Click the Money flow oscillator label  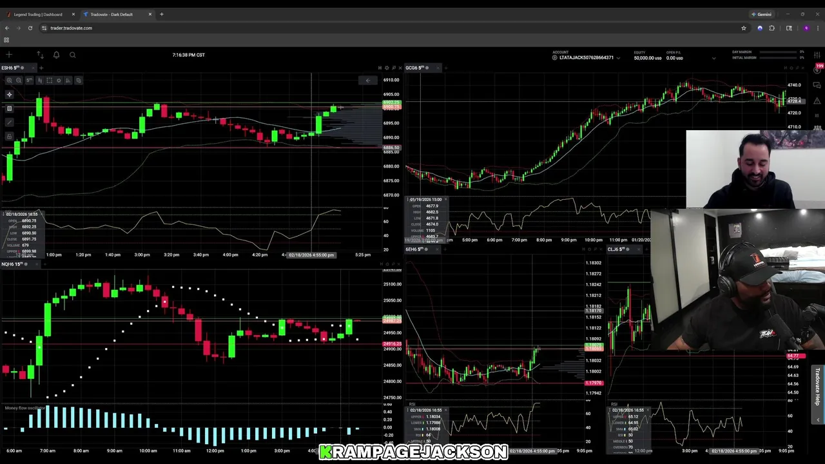tap(26, 408)
